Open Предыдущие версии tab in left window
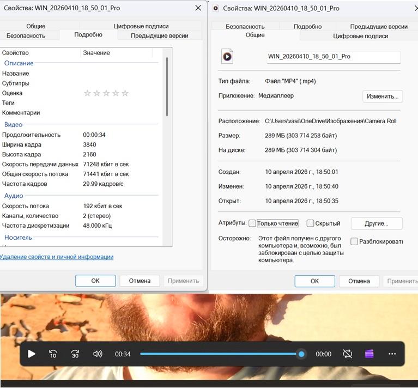The image size is (418, 388). point(160,36)
